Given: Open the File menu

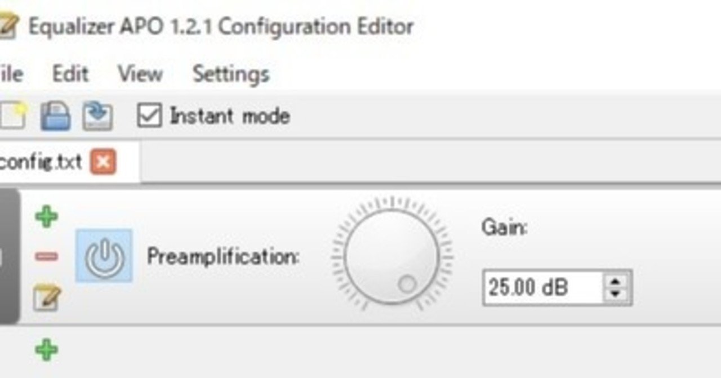Looking at the screenshot, I should coord(10,74).
